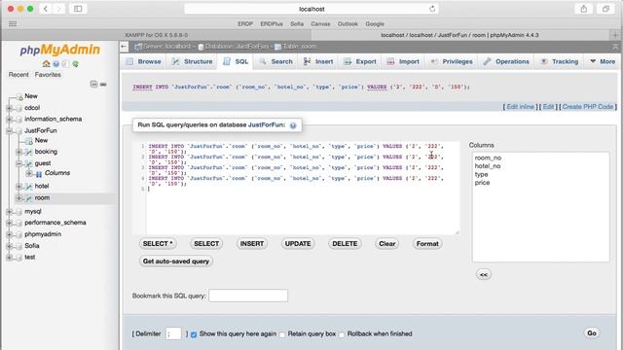This screenshot has width=623, height=350.
Task: Click the Safari share icon
Action: [x=584, y=9]
